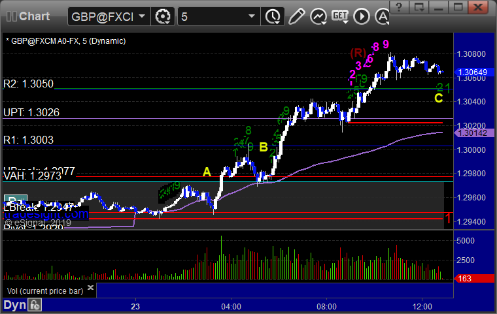Viewport: 497px width, 314px height.
Task: Click the 23 date label on time axis
Action: point(135,307)
